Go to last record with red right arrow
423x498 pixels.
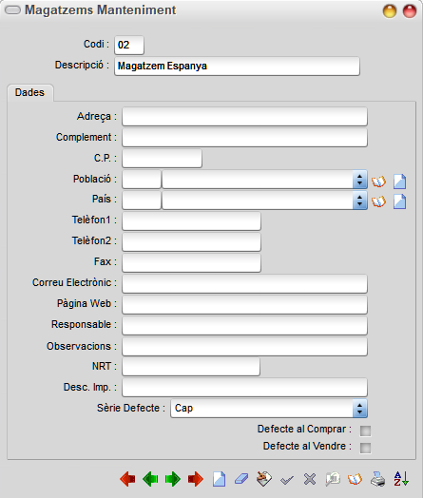(x=196, y=479)
